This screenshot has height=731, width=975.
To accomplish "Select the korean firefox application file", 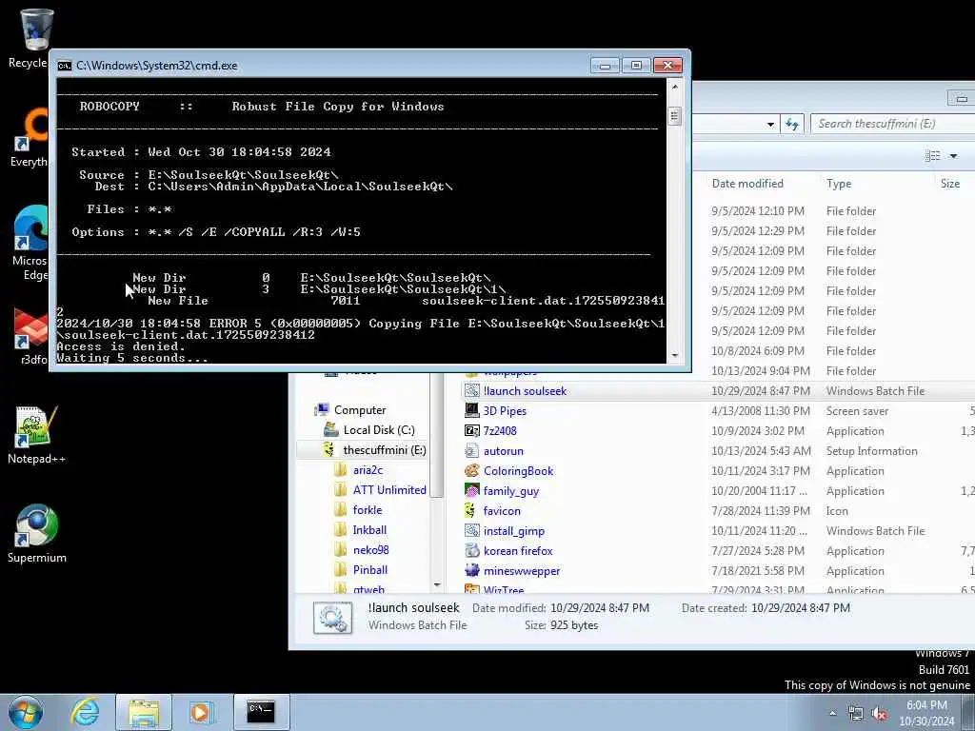I will click(518, 551).
